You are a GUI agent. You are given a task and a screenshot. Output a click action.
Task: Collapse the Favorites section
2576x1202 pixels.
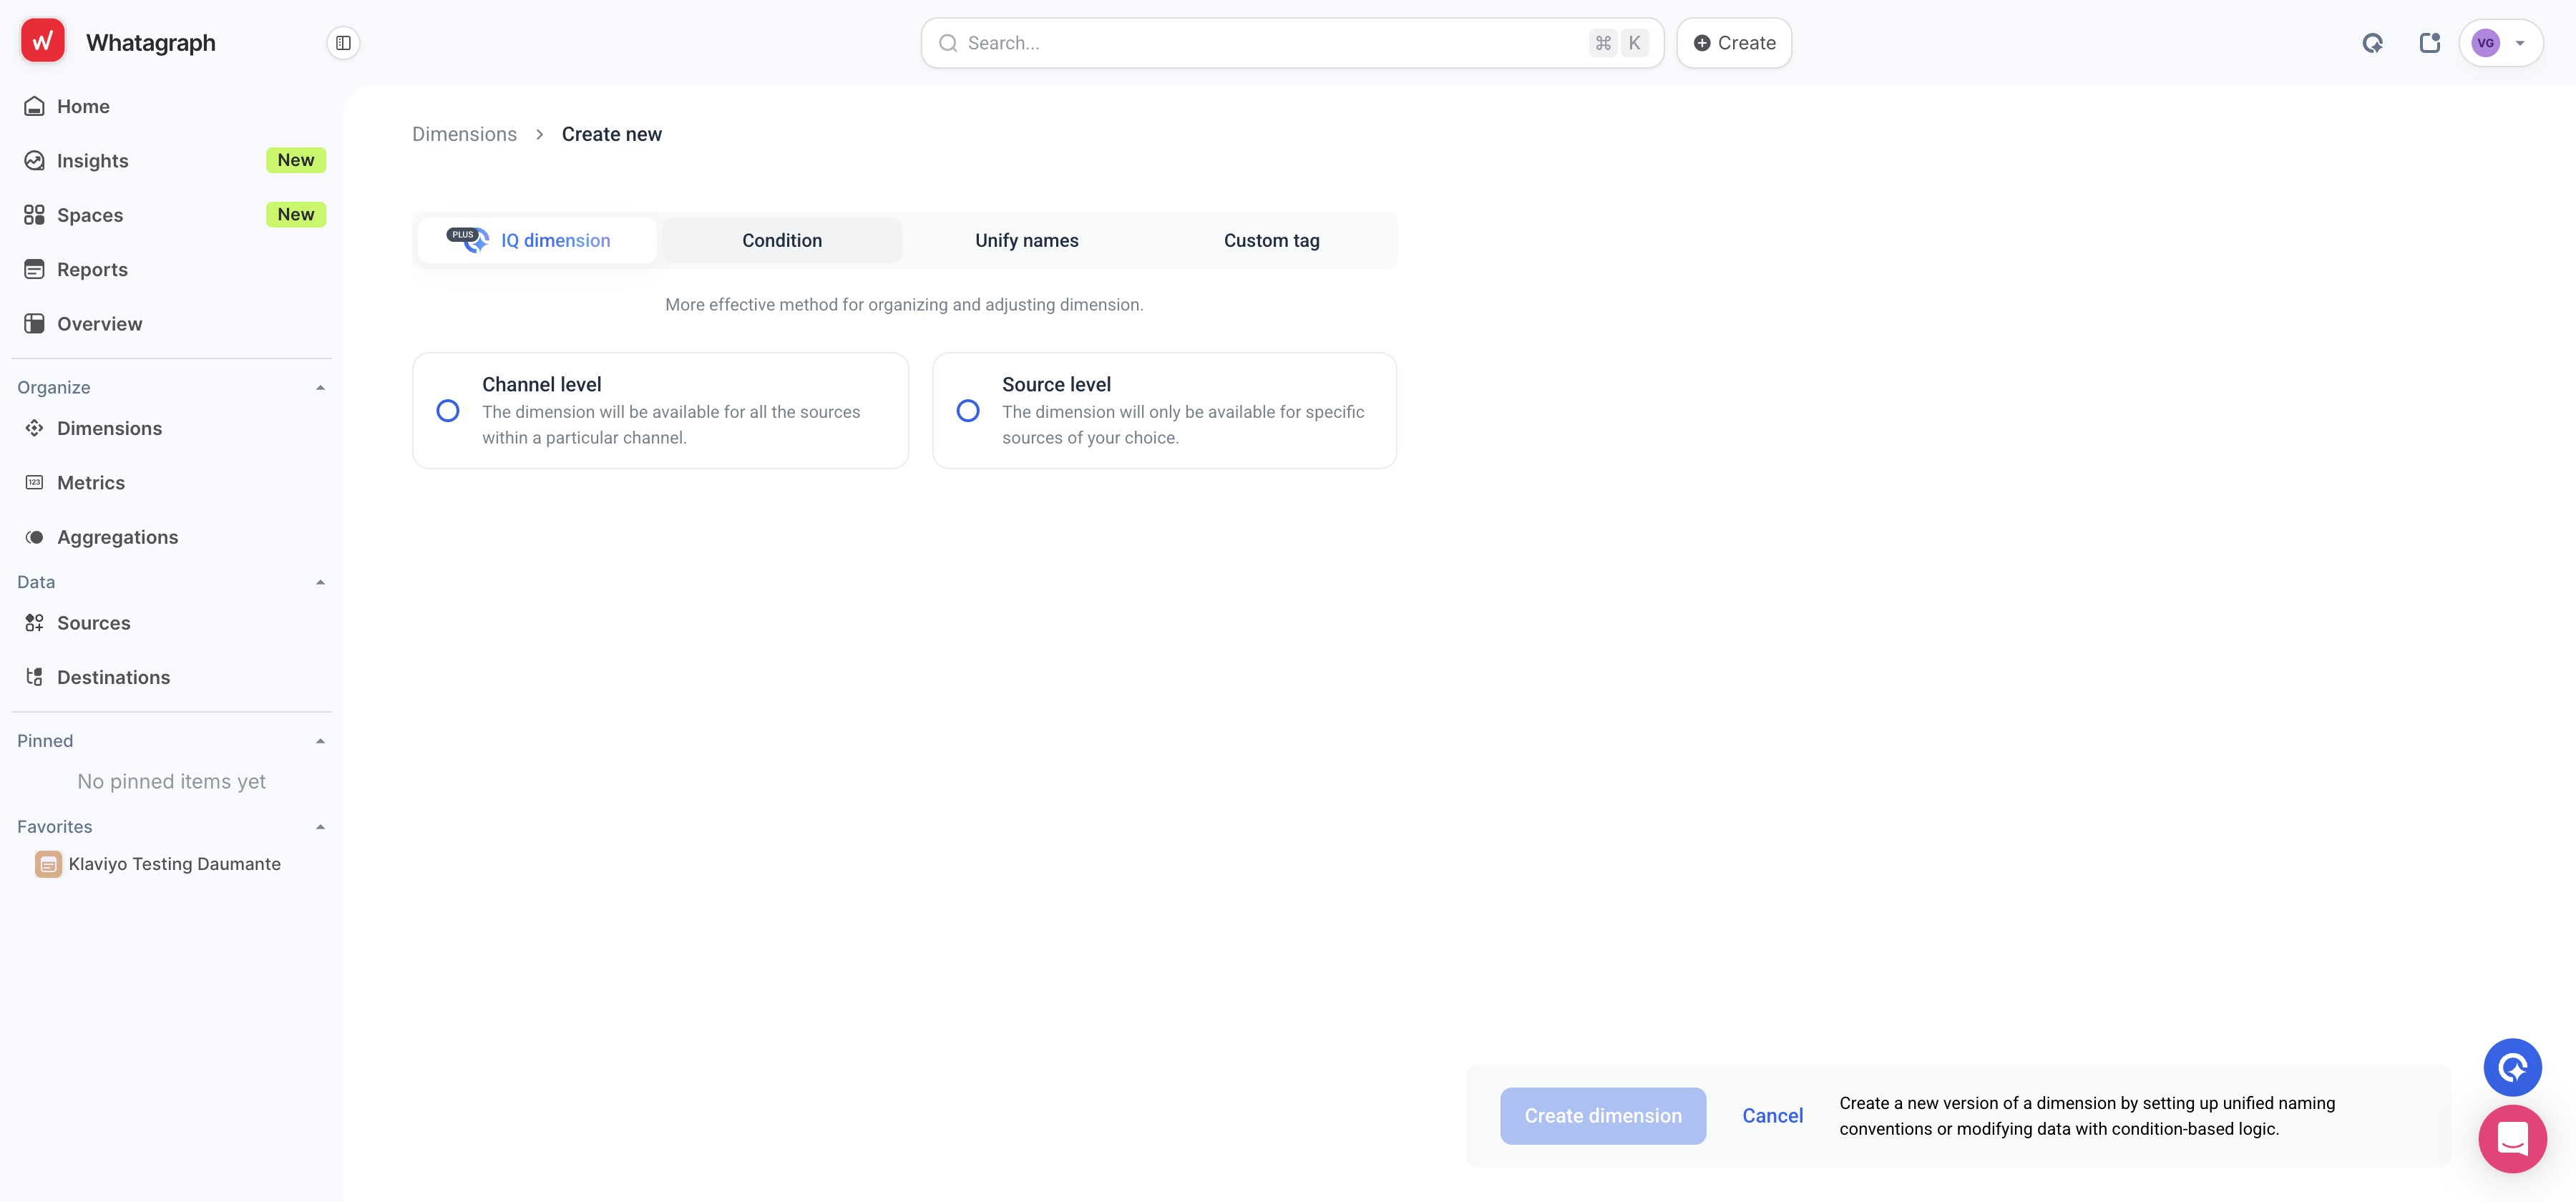[x=320, y=827]
